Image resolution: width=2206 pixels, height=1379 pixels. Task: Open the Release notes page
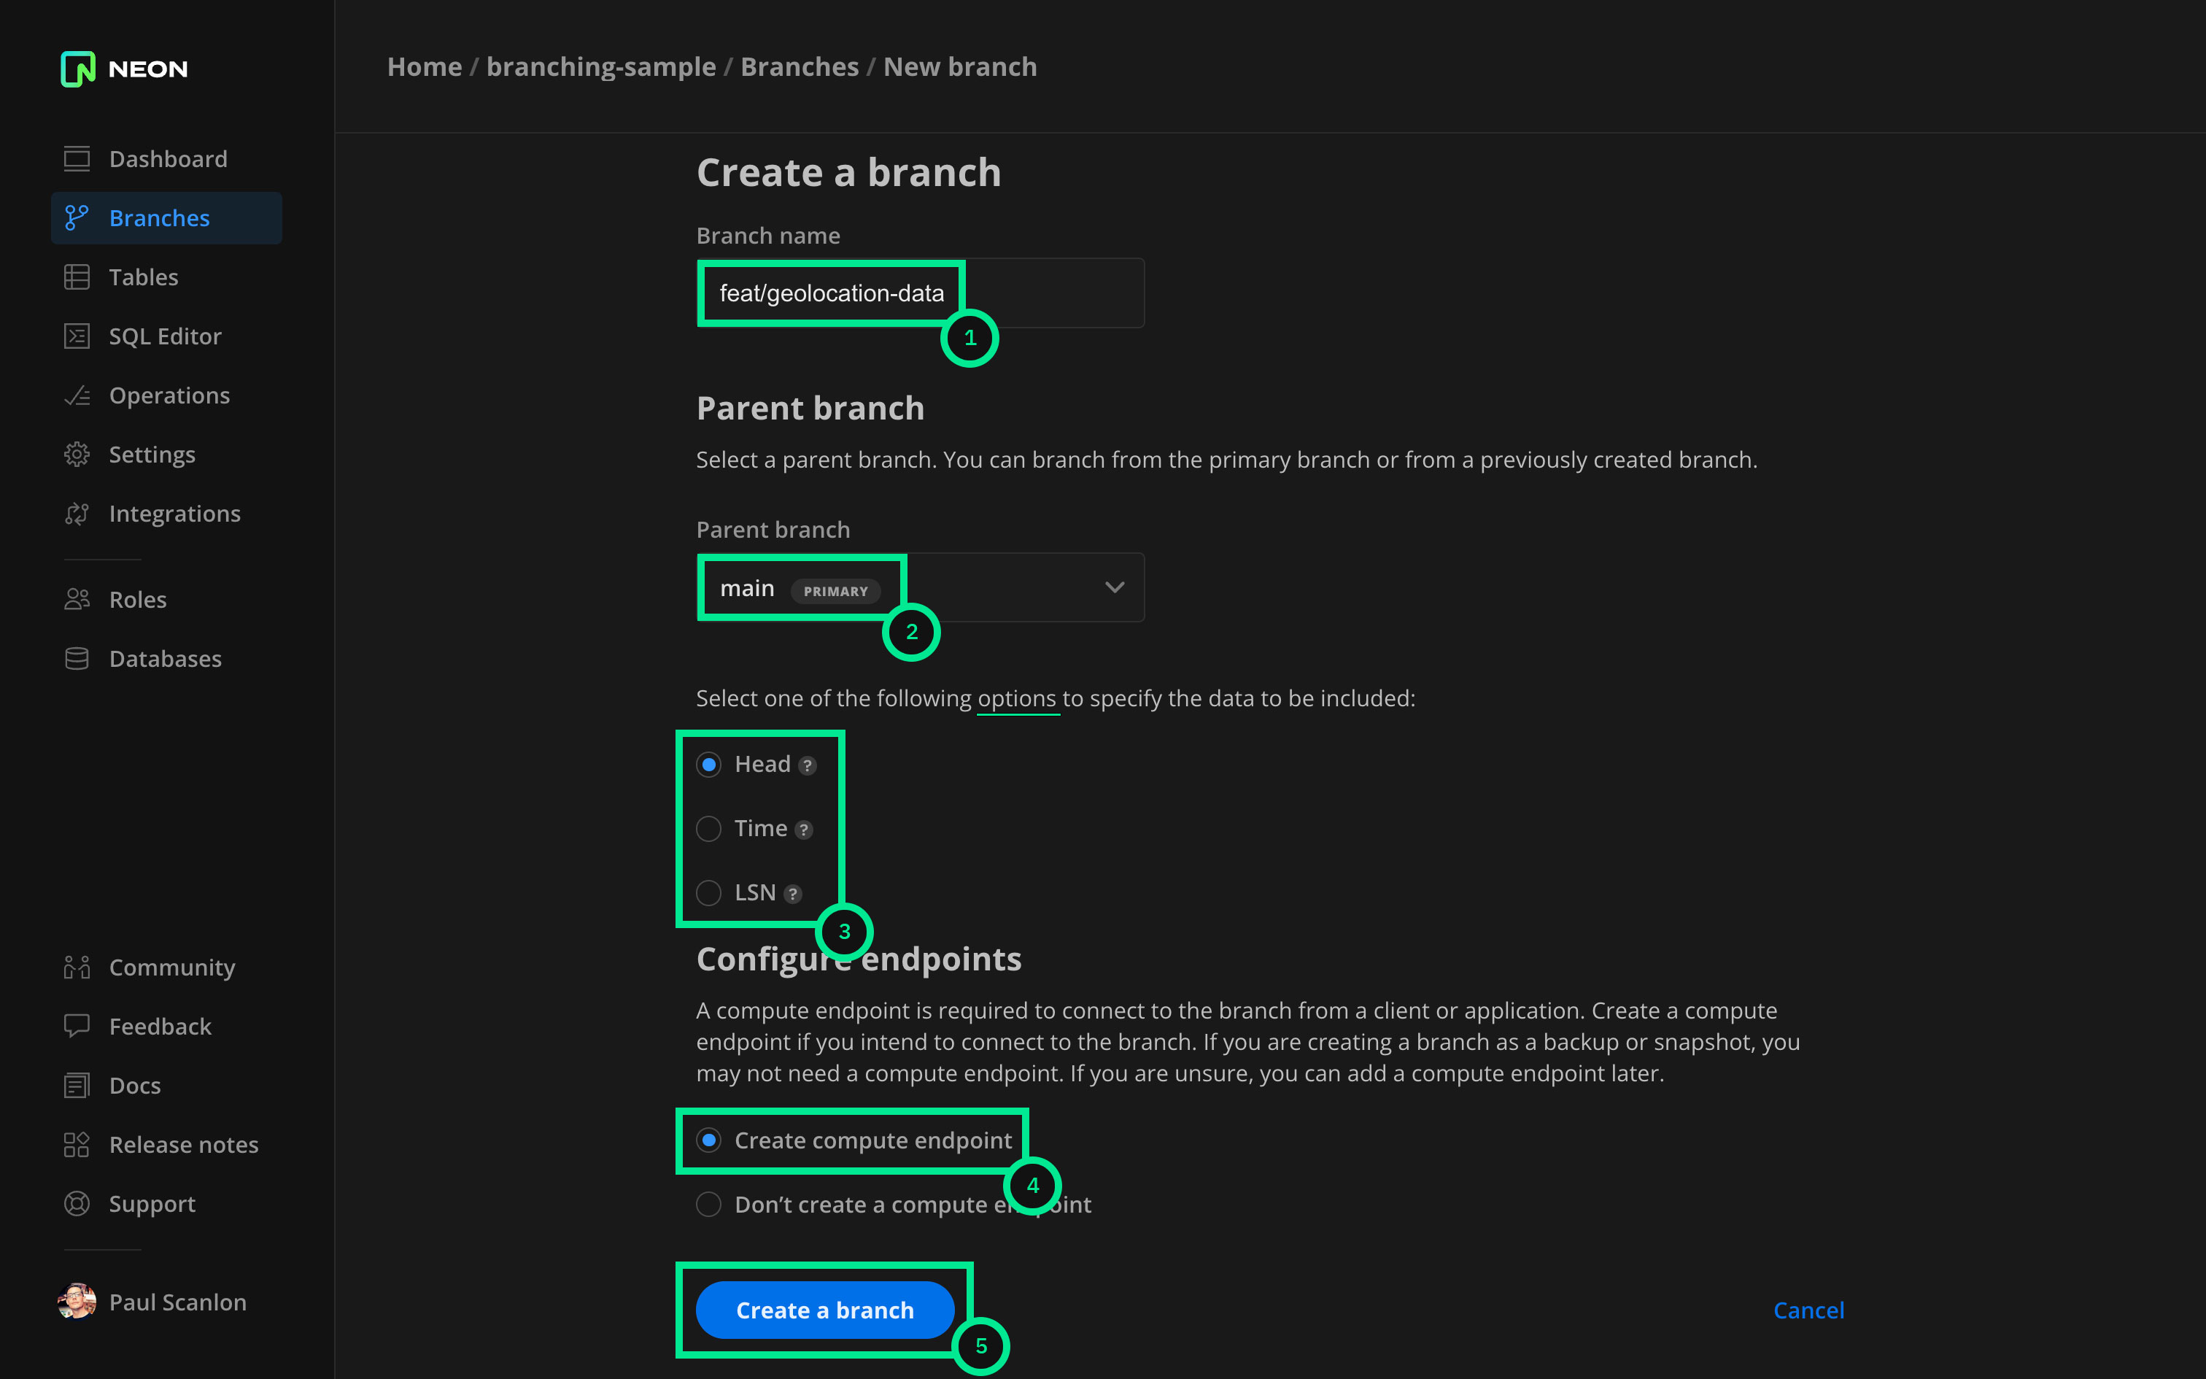[x=183, y=1144]
